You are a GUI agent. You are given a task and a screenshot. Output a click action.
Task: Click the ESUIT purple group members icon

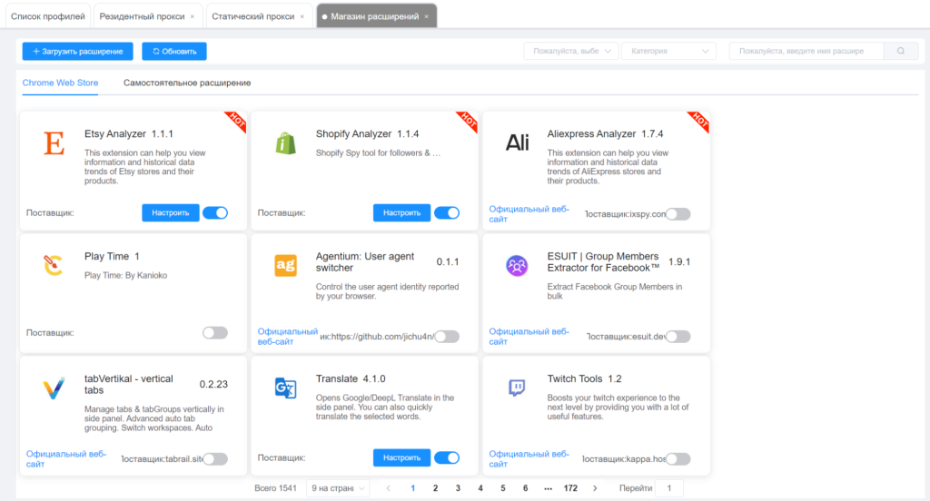[x=517, y=265]
